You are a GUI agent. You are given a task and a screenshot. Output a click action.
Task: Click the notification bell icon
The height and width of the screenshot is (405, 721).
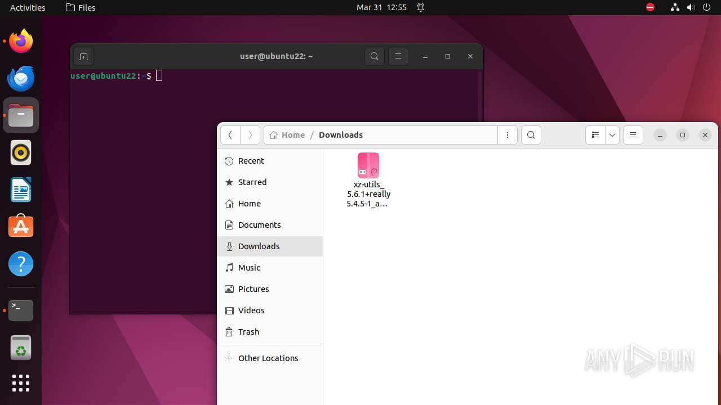pyautogui.click(x=421, y=7)
